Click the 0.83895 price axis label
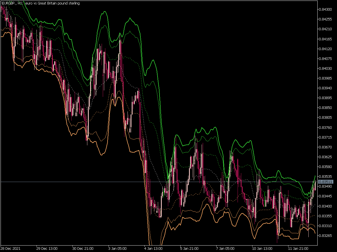The width and height of the screenshot is (337, 252). 326,98
